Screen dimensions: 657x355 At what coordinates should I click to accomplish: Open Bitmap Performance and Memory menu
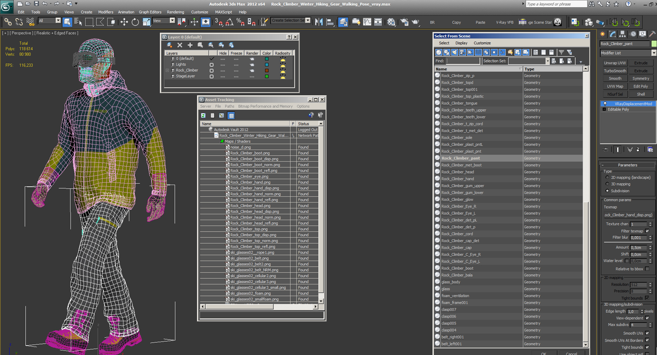pyautogui.click(x=265, y=106)
